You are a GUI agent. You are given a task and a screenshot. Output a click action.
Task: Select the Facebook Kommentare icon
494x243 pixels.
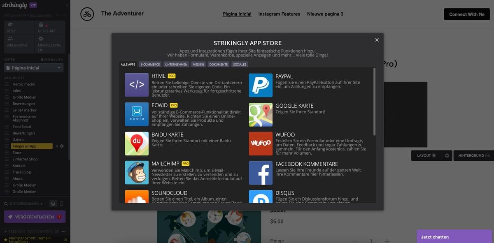261,173
